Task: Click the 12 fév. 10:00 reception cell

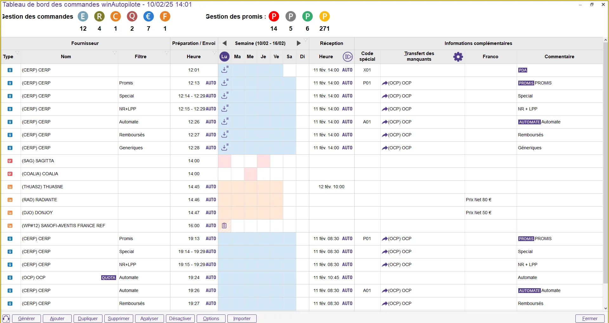Action: [331, 187]
